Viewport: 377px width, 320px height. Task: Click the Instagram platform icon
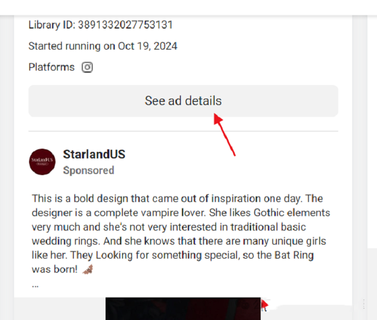point(87,67)
